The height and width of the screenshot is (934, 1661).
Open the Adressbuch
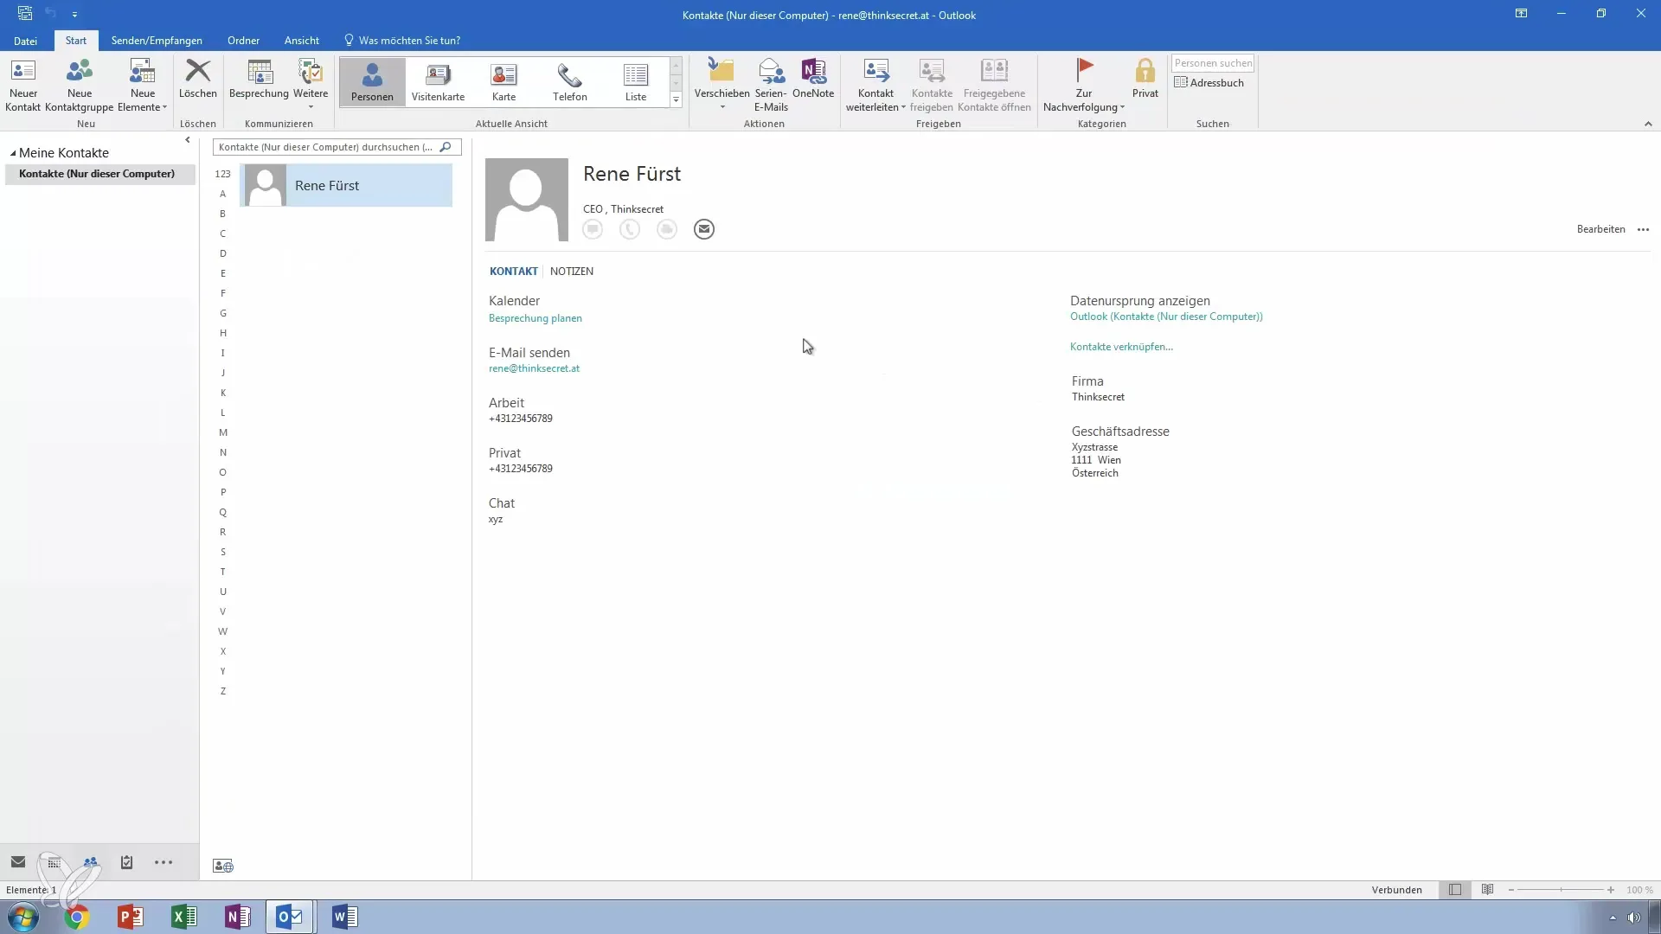[x=1209, y=82]
